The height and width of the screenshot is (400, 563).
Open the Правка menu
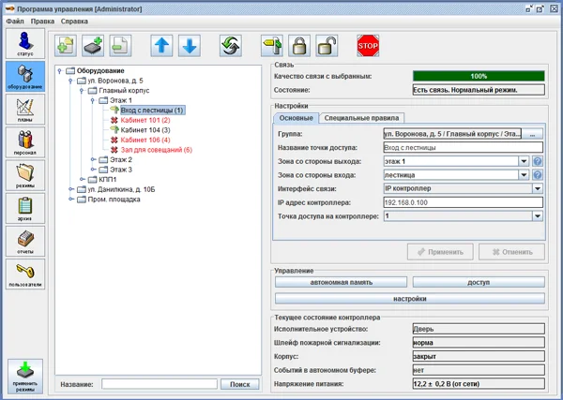click(x=42, y=20)
